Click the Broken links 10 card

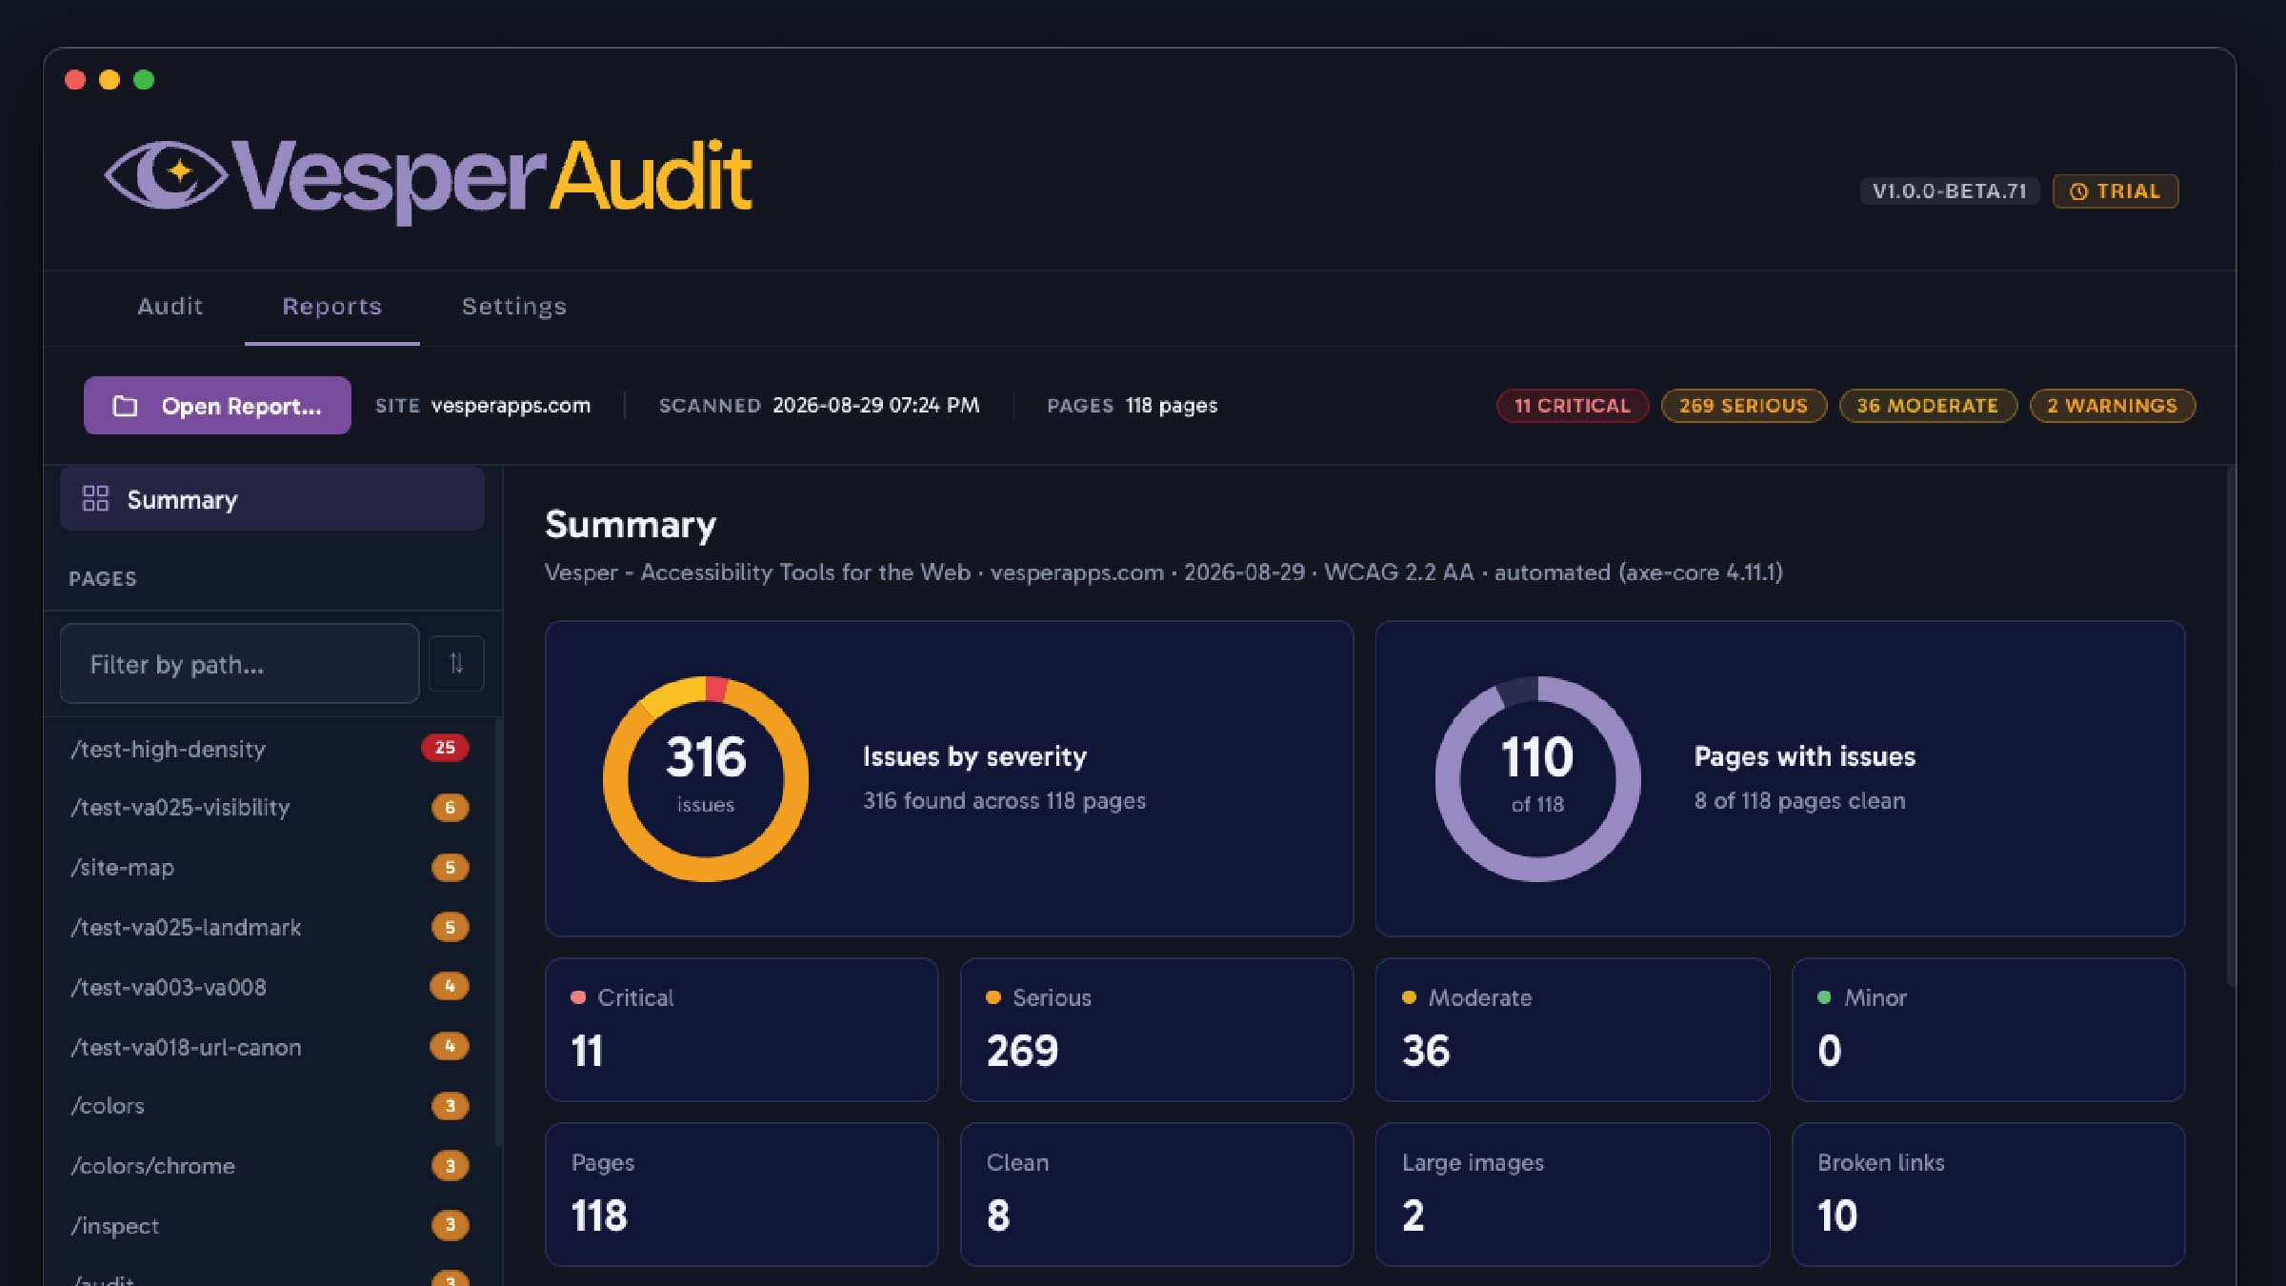click(x=1988, y=1195)
